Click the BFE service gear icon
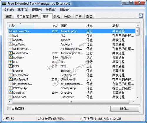The width and height of the screenshot is (147, 123). pos(10,62)
